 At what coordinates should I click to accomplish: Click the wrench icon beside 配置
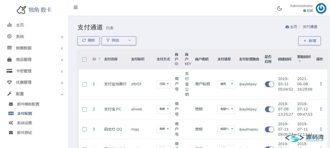coord(9,94)
